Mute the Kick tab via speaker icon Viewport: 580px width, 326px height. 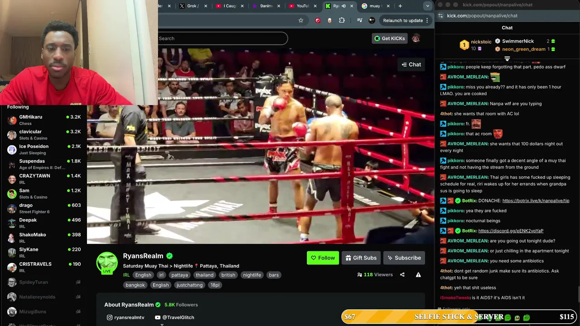coord(343,6)
